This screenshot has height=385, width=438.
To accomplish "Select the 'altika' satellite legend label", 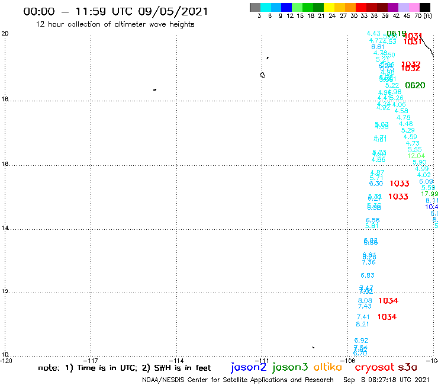I will click(x=328, y=367).
